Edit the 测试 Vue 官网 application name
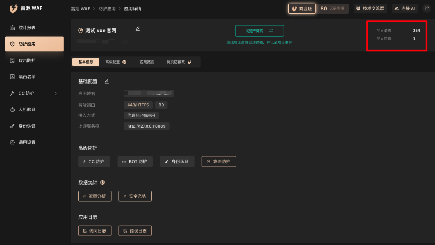The image size is (435, 245). pyautogui.click(x=138, y=29)
